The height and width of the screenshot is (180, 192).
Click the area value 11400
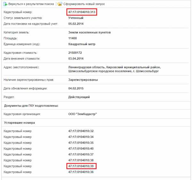pos(73,38)
